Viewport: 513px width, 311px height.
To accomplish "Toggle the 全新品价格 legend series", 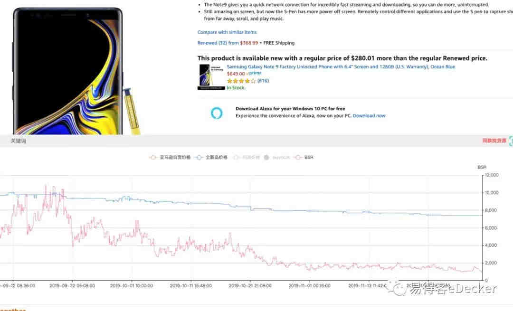I will [x=211, y=157].
